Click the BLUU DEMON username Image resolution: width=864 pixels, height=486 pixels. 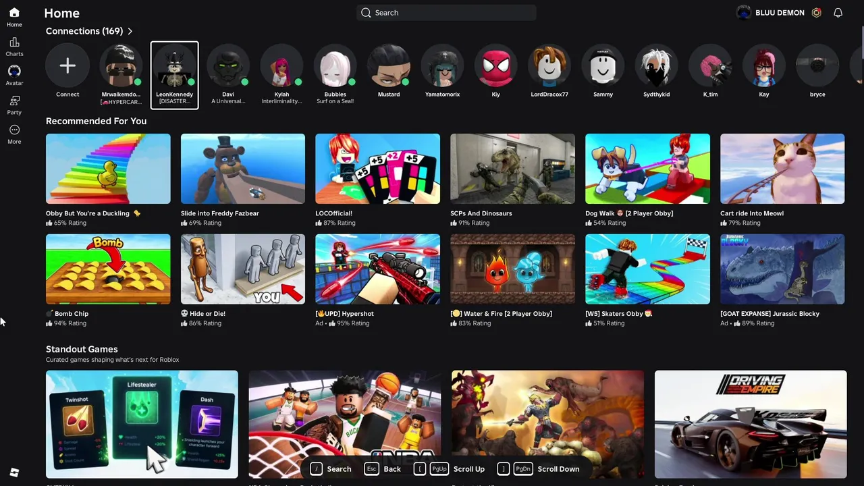pyautogui.click(x=780, y=13)
